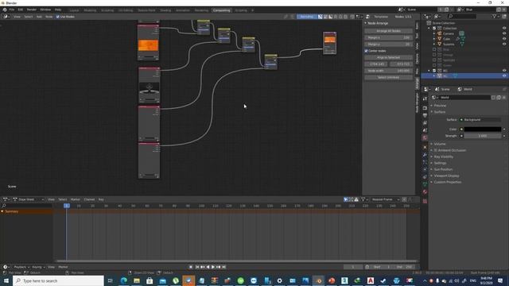Viewport: 509px width, 286px height.
Task: Click the Camera object icon in outliner
Action: 440,33
